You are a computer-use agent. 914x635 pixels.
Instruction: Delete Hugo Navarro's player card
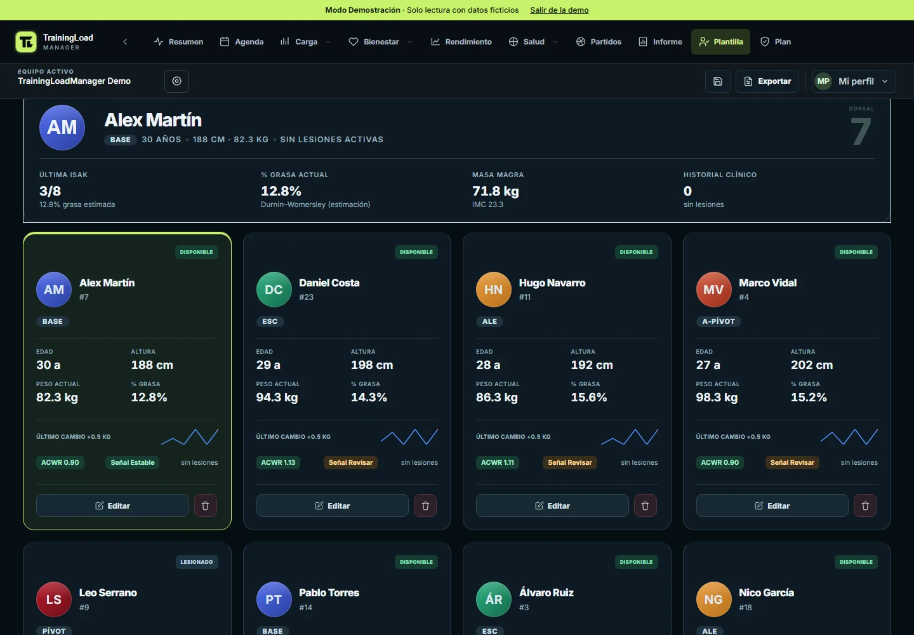point(645,505)
